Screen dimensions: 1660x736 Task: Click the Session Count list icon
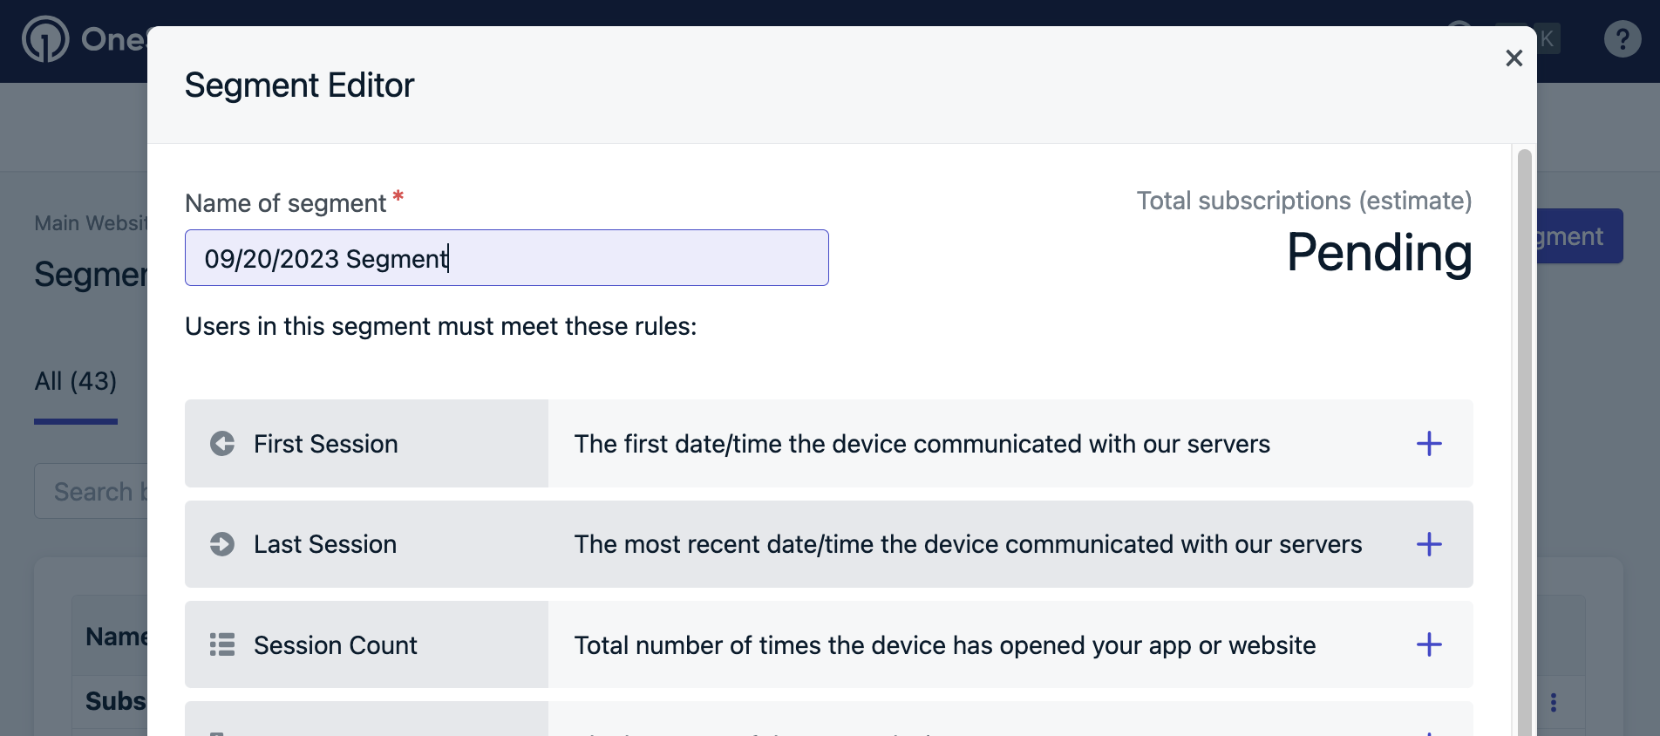(x=222, y=644)
